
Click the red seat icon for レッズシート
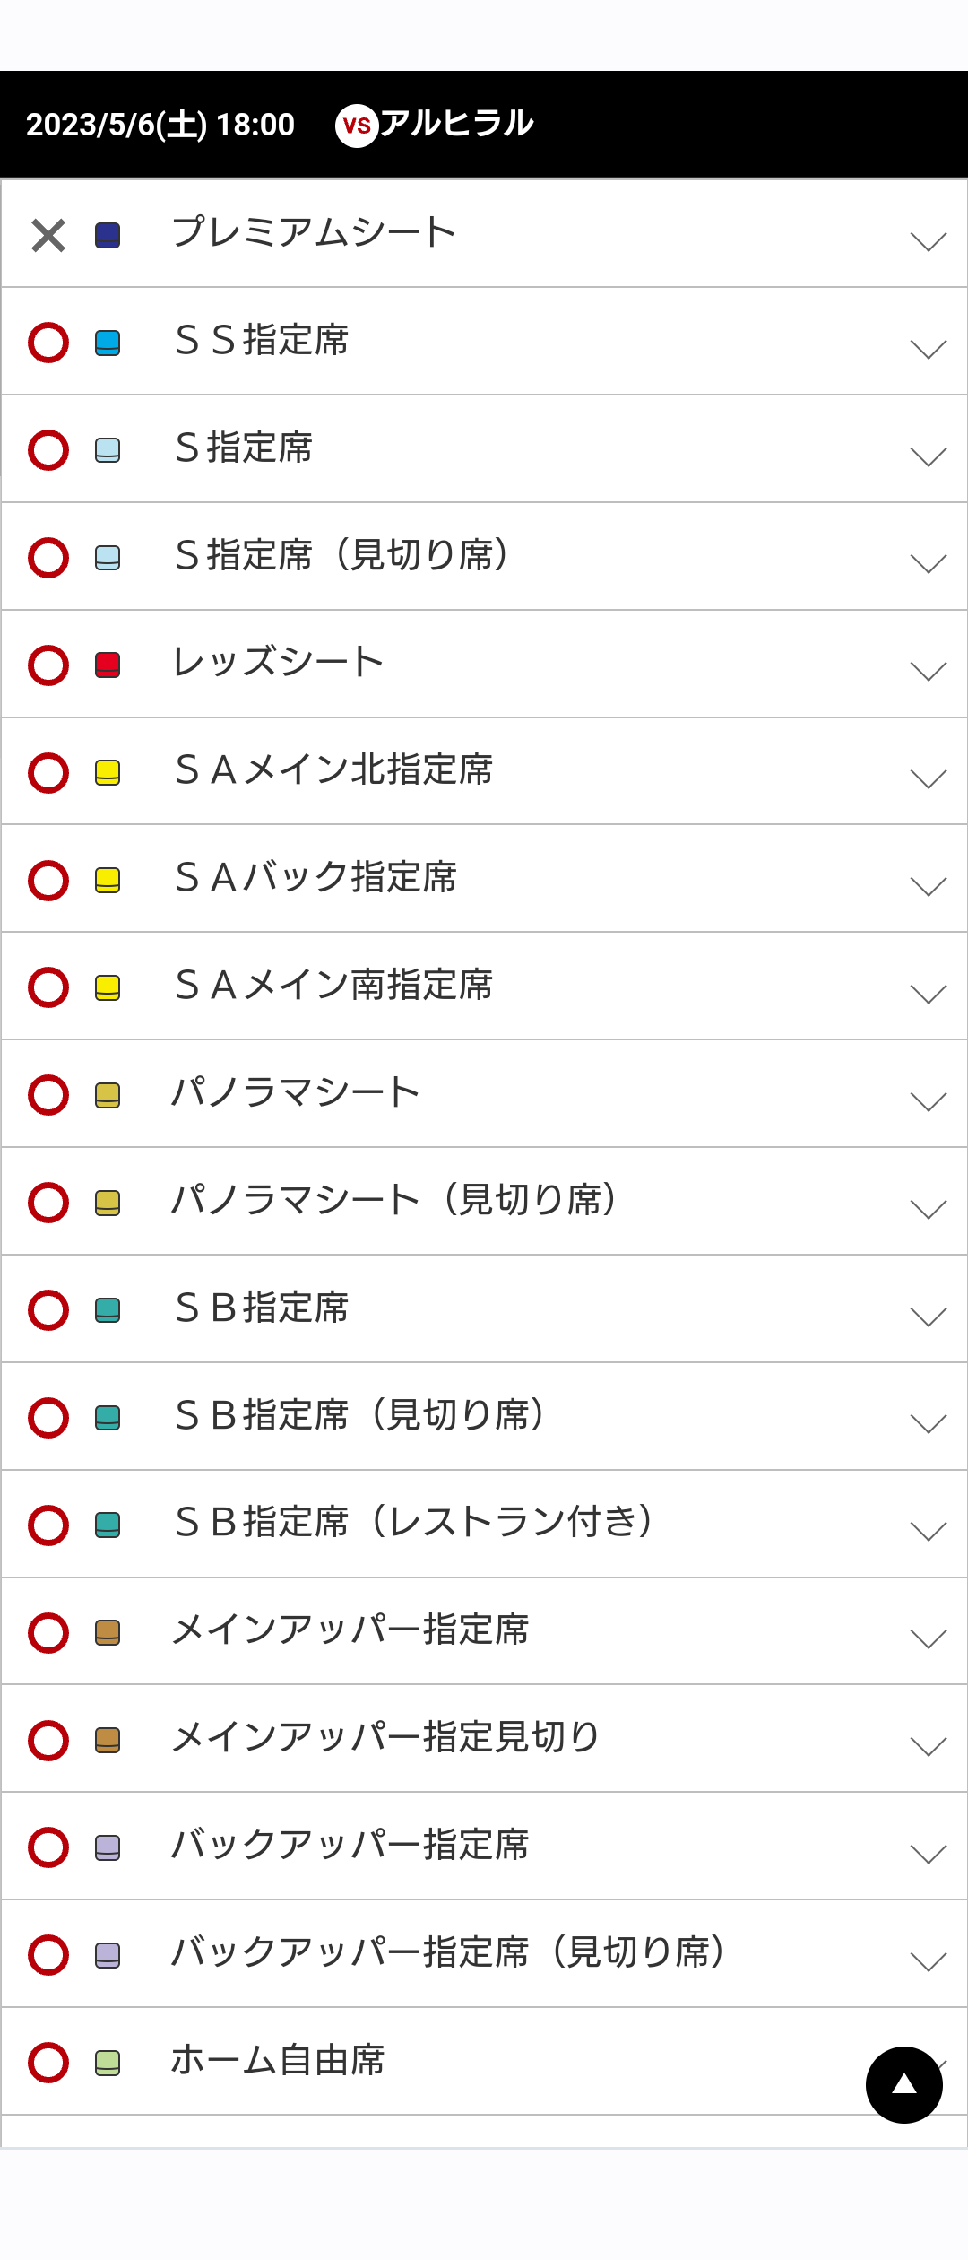pyautogui.click(x=108, y=665)
